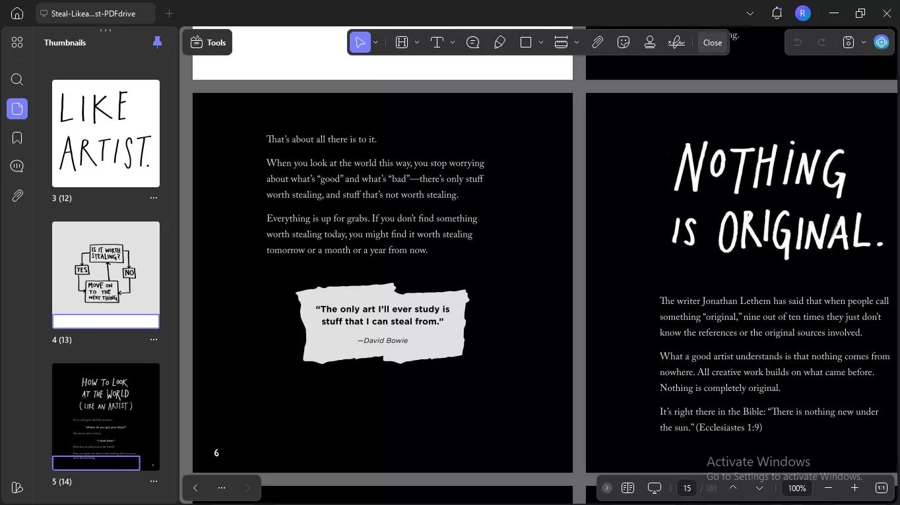The image size is (900, 505).
Task: Zoom in with the plus button
Action: coord(854,488)
